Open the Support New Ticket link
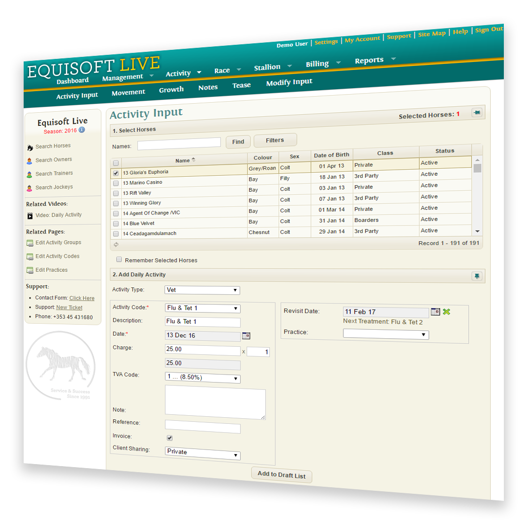This screenshot has width=528, height=525. 69,308
